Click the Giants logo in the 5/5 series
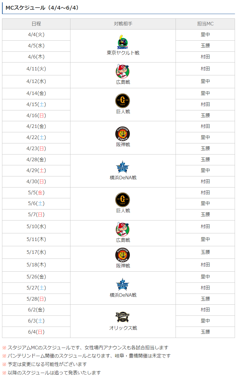Screen dimensions: 237x380 coord(123,200)
